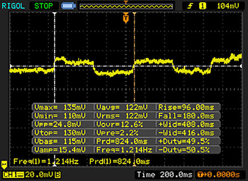
Task: Click the Vbas= 115mV measurement
Action: coord(60,141)
